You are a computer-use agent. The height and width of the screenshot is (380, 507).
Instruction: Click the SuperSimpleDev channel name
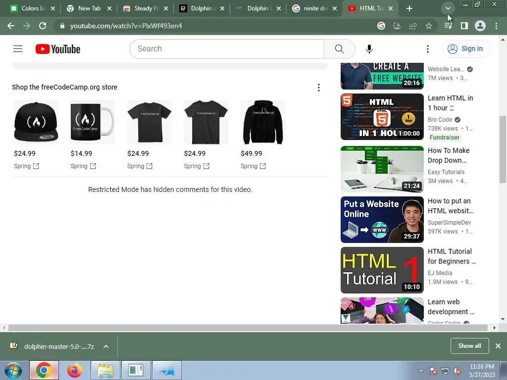pos(449,222)
